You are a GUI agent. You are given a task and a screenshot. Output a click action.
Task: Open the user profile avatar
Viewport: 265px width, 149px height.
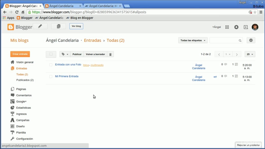click(255, 27)
